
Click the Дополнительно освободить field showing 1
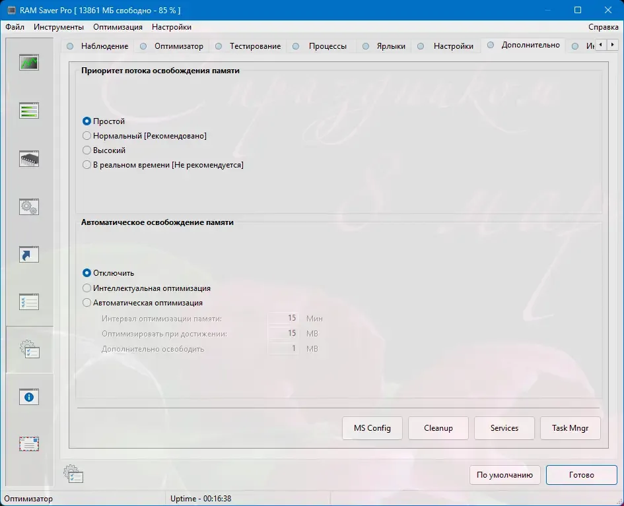click(x=283, y=348)
